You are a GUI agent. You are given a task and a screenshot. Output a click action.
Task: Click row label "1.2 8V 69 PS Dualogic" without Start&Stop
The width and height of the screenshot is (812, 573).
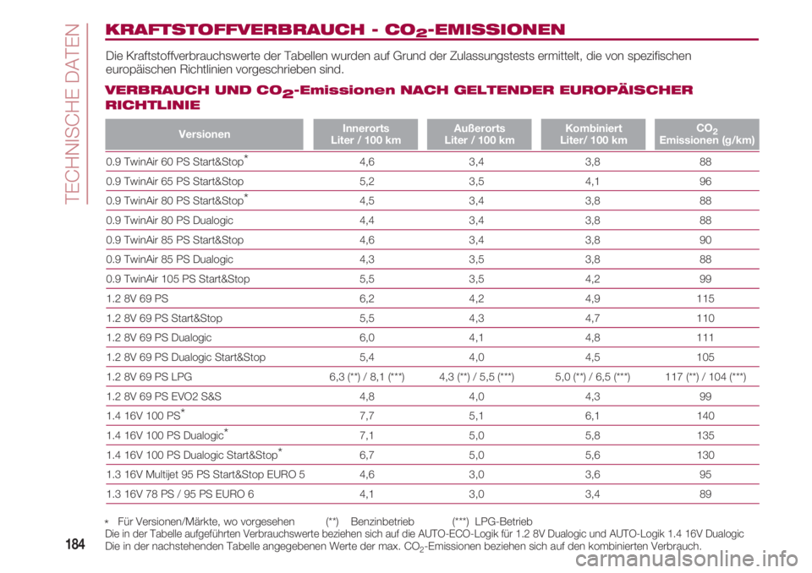coord(159,338)
